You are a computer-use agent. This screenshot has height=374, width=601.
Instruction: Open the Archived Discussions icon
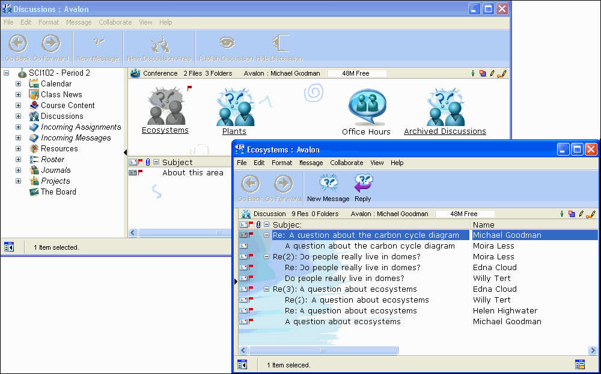click(x=445, y=107)
